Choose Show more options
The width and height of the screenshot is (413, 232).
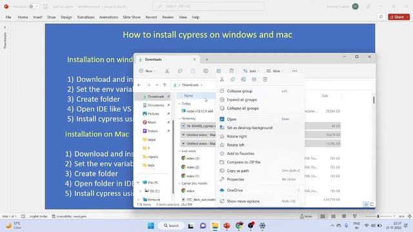point(259,201)
